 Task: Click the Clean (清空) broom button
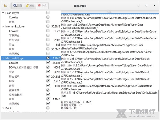point(30,5)
